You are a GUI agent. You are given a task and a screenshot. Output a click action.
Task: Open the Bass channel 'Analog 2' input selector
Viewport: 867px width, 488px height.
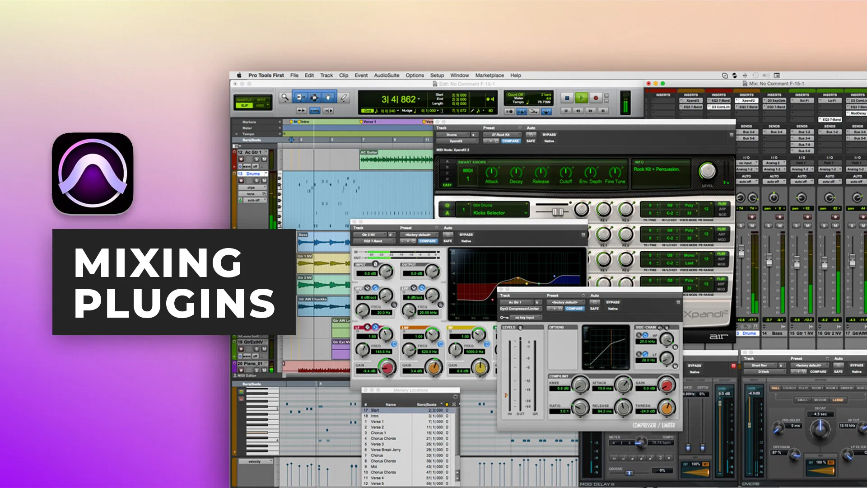[x=774, y=163]
